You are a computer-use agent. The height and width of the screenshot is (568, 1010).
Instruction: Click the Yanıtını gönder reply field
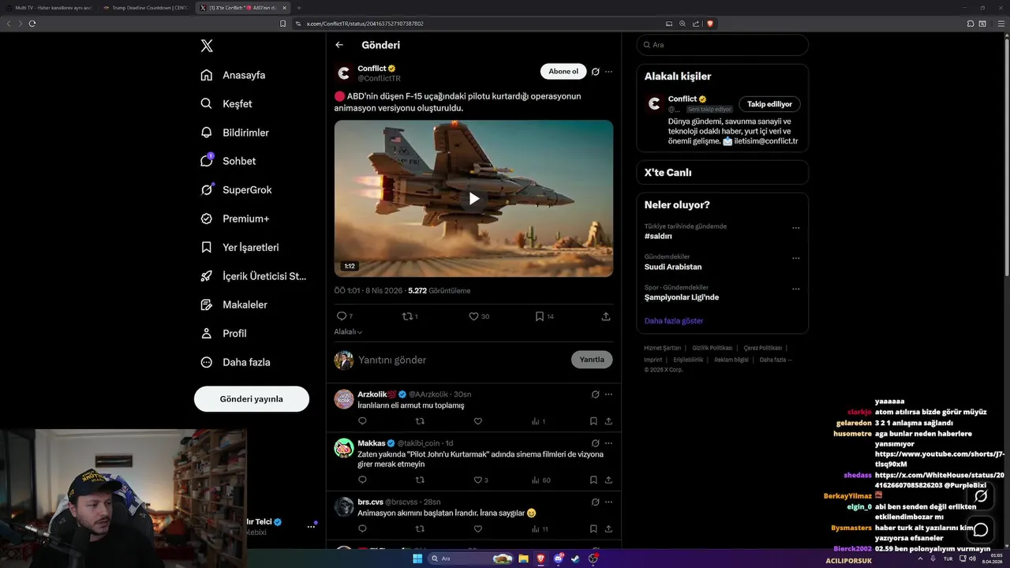(x=462, y=360)
